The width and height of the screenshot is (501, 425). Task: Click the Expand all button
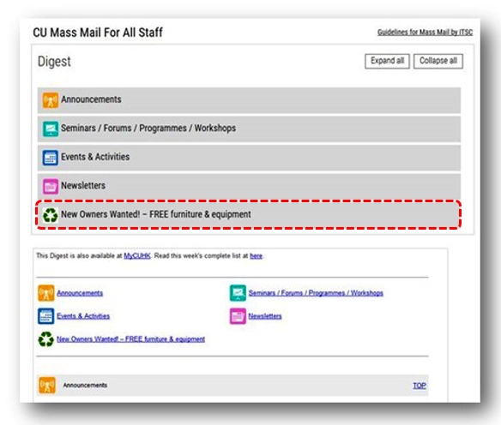click(x=387, y=61)
